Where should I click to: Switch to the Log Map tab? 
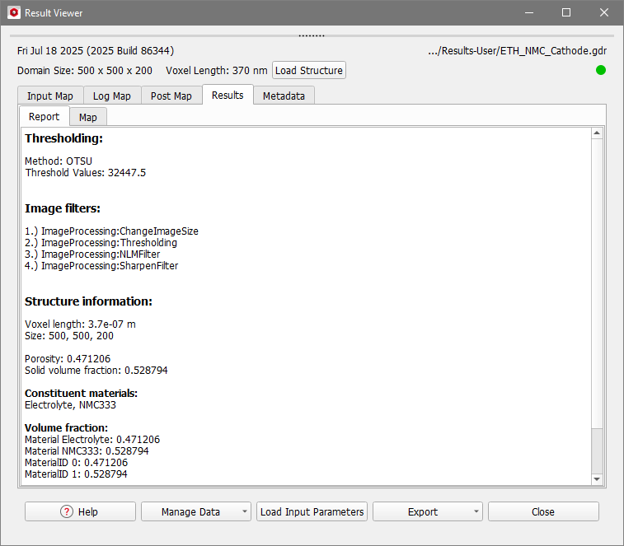pyautogui.click(x=111, y=96)
